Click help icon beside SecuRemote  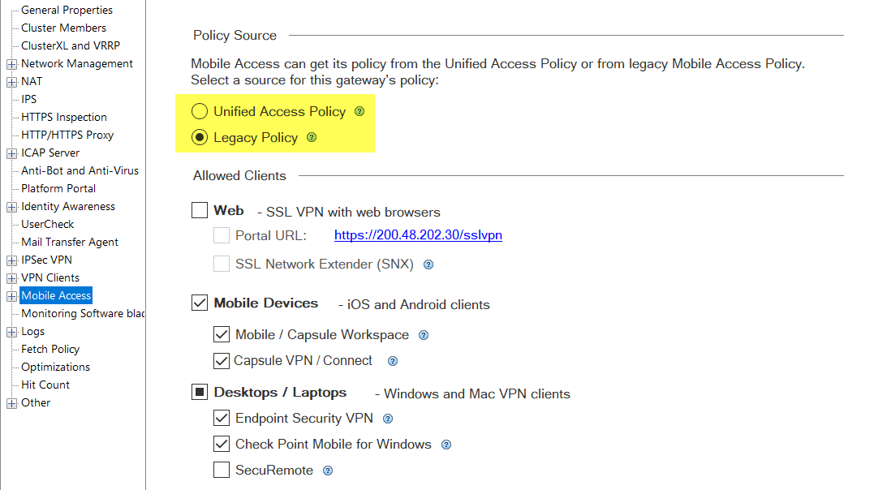point(328,471)
